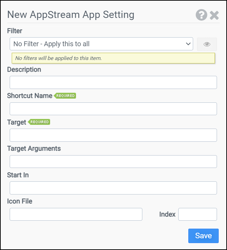Click the Target Arguments label

pos(34,149)
